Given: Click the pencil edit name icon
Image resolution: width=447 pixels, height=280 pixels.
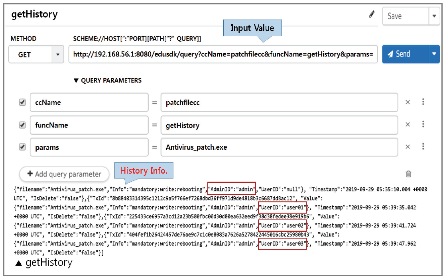Looking at the screenshot, I should pos(372,15).
